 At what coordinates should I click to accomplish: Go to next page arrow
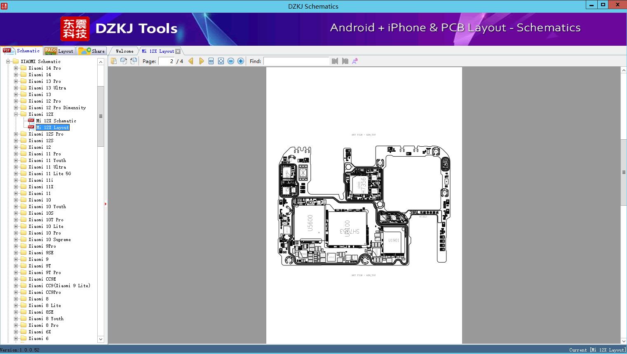tap(201, 61)
